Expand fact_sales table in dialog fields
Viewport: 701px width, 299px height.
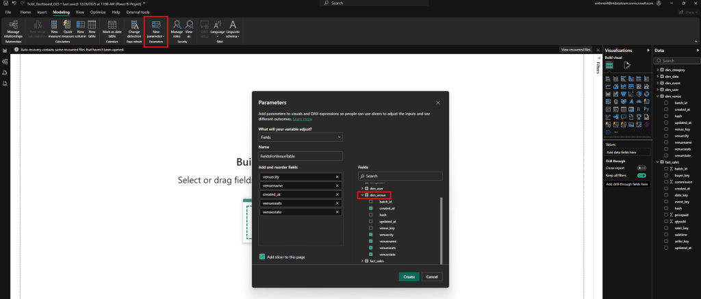(x=363, y=261)
